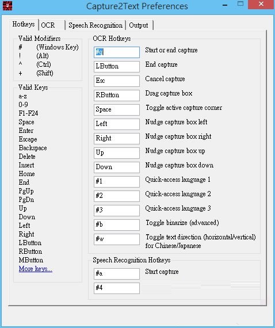Click the #4 speech hotkey field

tap(117, 288)
